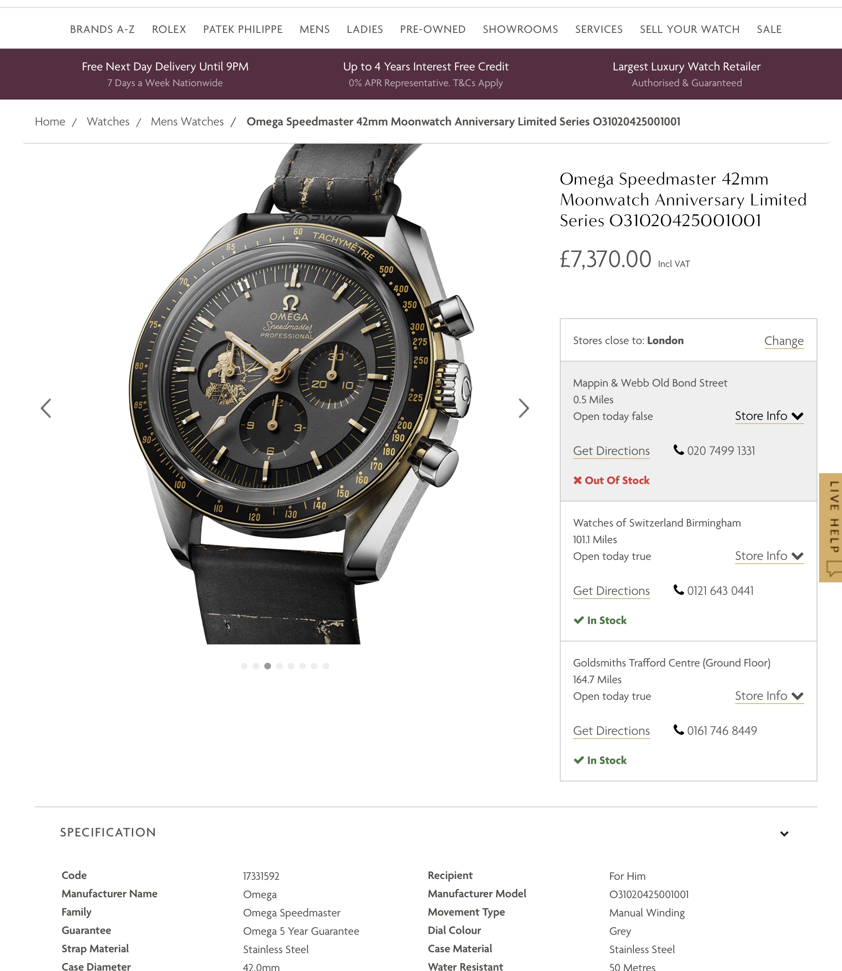Call Mappin & Webb phone icon

[678, 450]
